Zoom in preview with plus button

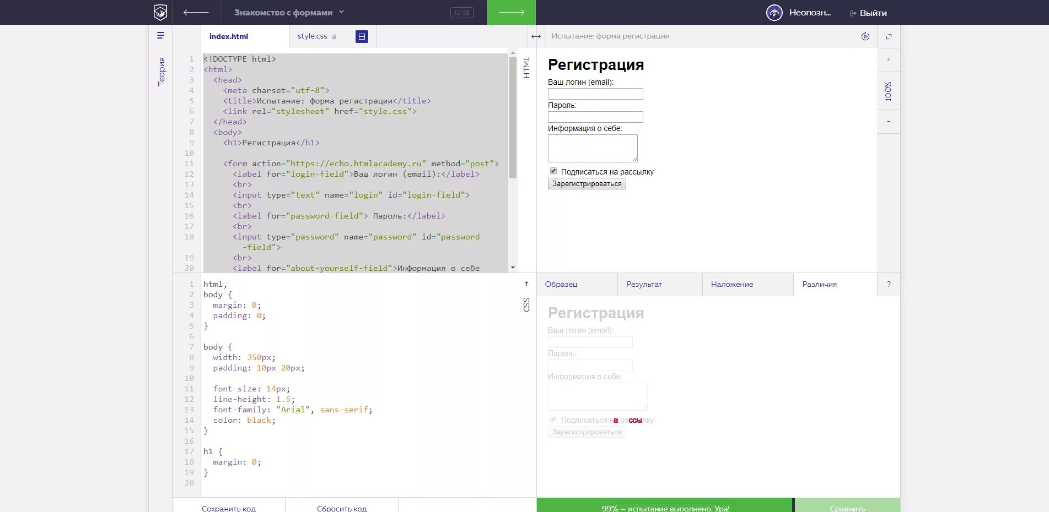[x=889, y=59]
